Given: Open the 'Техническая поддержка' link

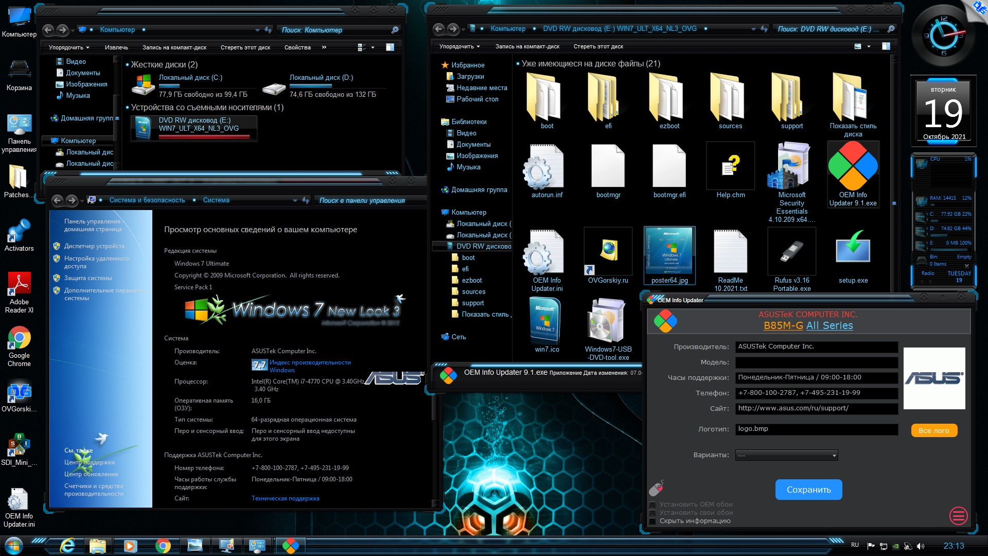Looking at the screenshot, I should 285,498.
